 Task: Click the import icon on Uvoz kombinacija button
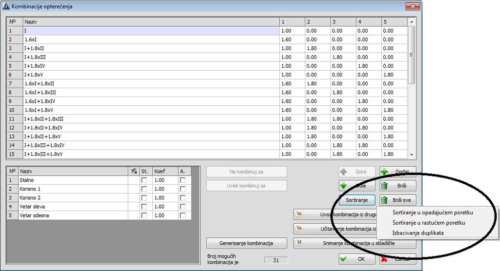pyautogui.click(x=298, y=214)
